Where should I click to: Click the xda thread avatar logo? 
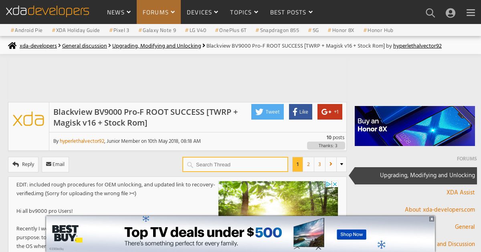coord(28,120)
